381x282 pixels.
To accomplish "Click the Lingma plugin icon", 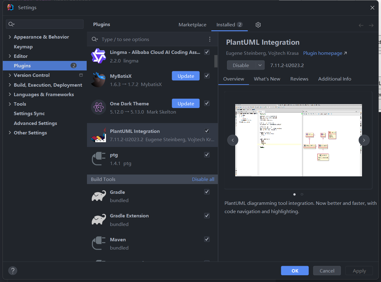I will (98, 56).
